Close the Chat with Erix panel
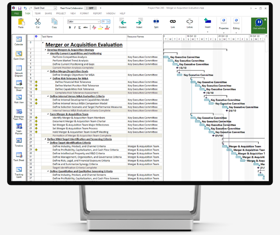This screenshot has height=235, width=280. (265, 20)
